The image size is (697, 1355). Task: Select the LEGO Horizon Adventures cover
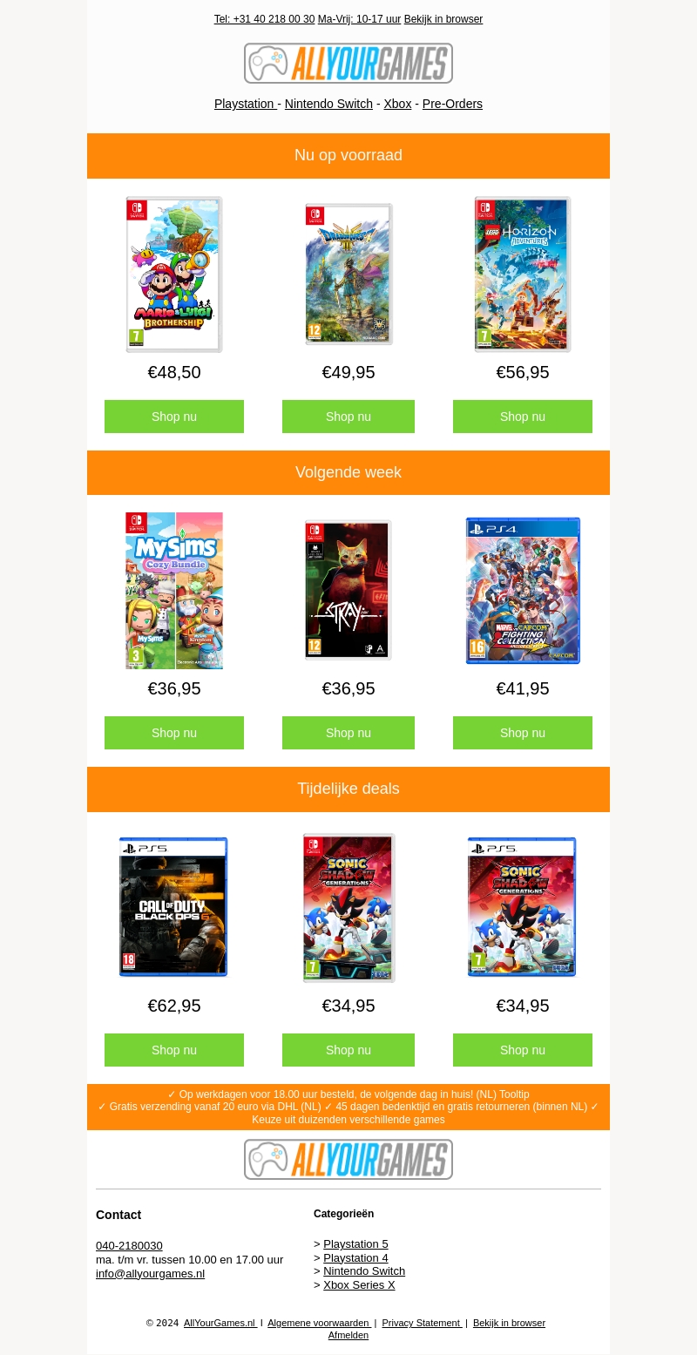point(523,274)
